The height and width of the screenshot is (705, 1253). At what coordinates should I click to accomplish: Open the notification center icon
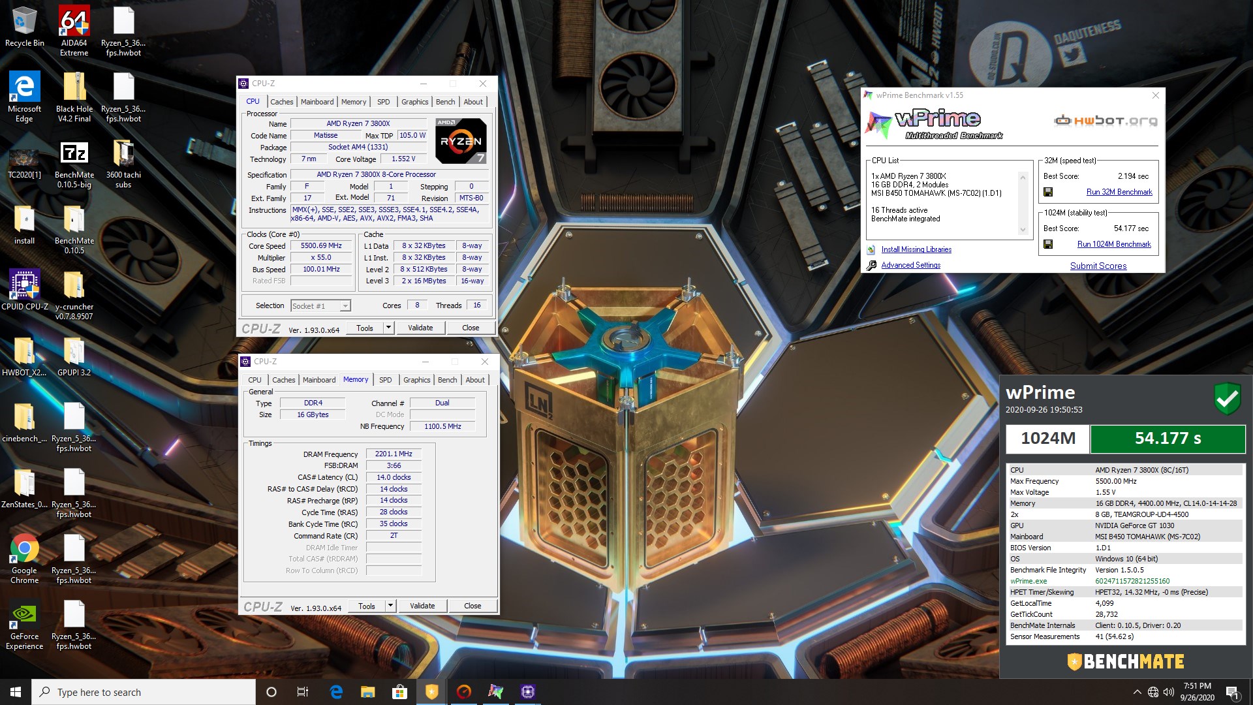(1233, 692)
